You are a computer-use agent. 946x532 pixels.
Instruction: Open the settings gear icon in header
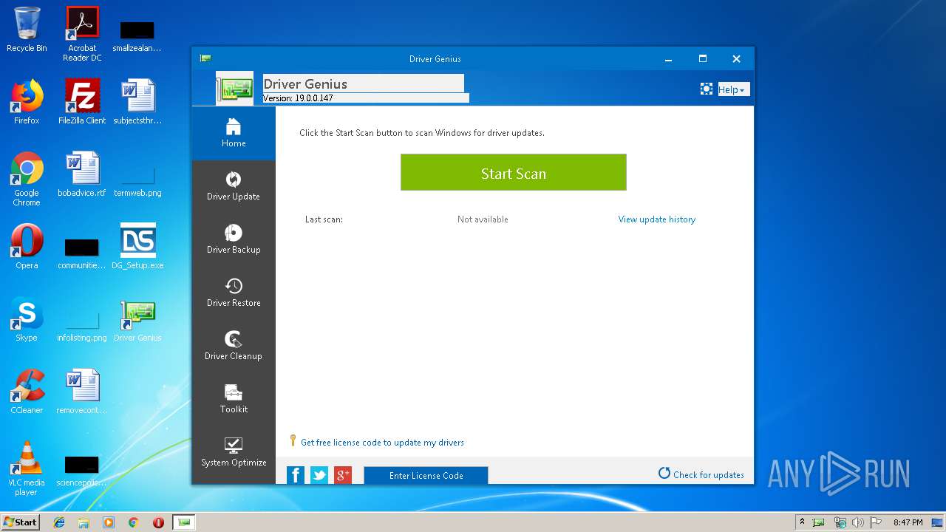tap(707, 89)
